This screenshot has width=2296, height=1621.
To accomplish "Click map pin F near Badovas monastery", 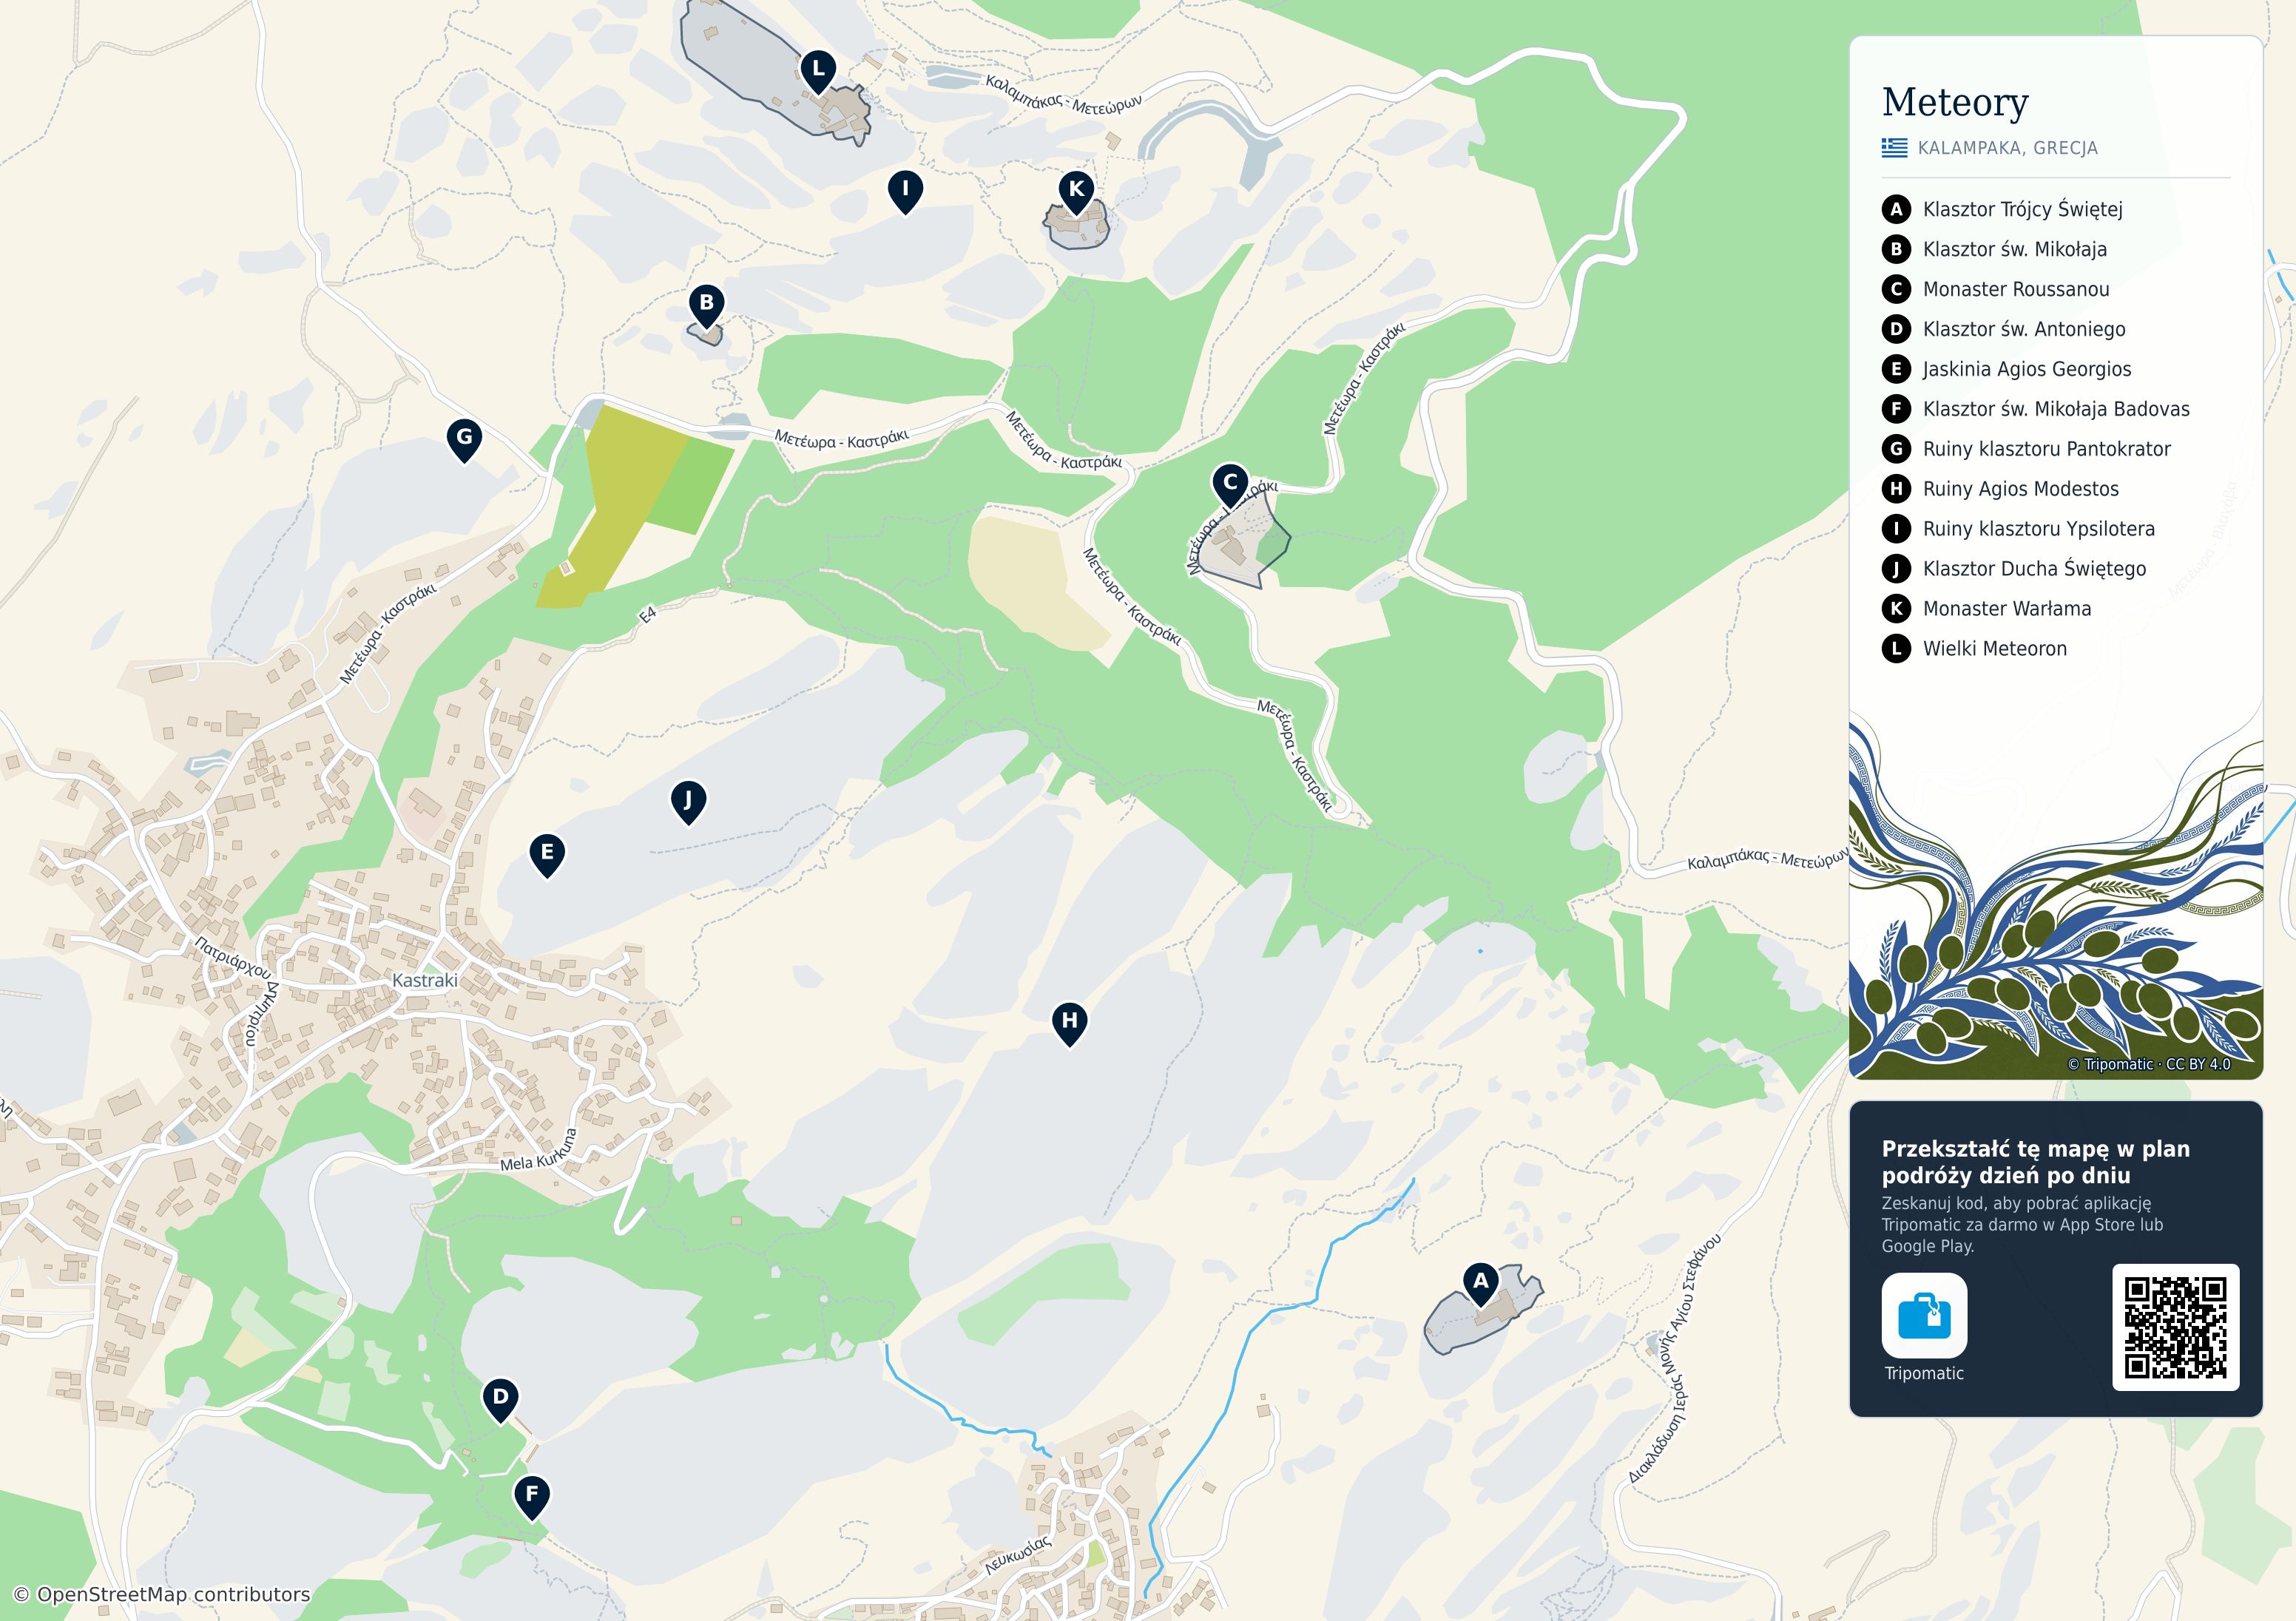I will tap(532, 1497).
